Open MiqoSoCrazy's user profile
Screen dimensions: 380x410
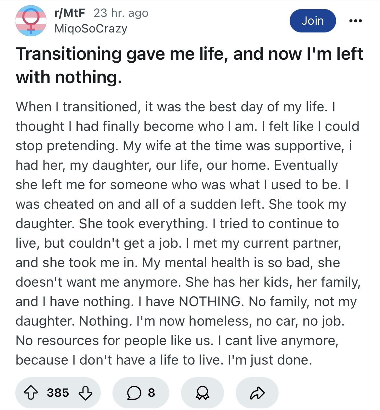click(91, 29)
